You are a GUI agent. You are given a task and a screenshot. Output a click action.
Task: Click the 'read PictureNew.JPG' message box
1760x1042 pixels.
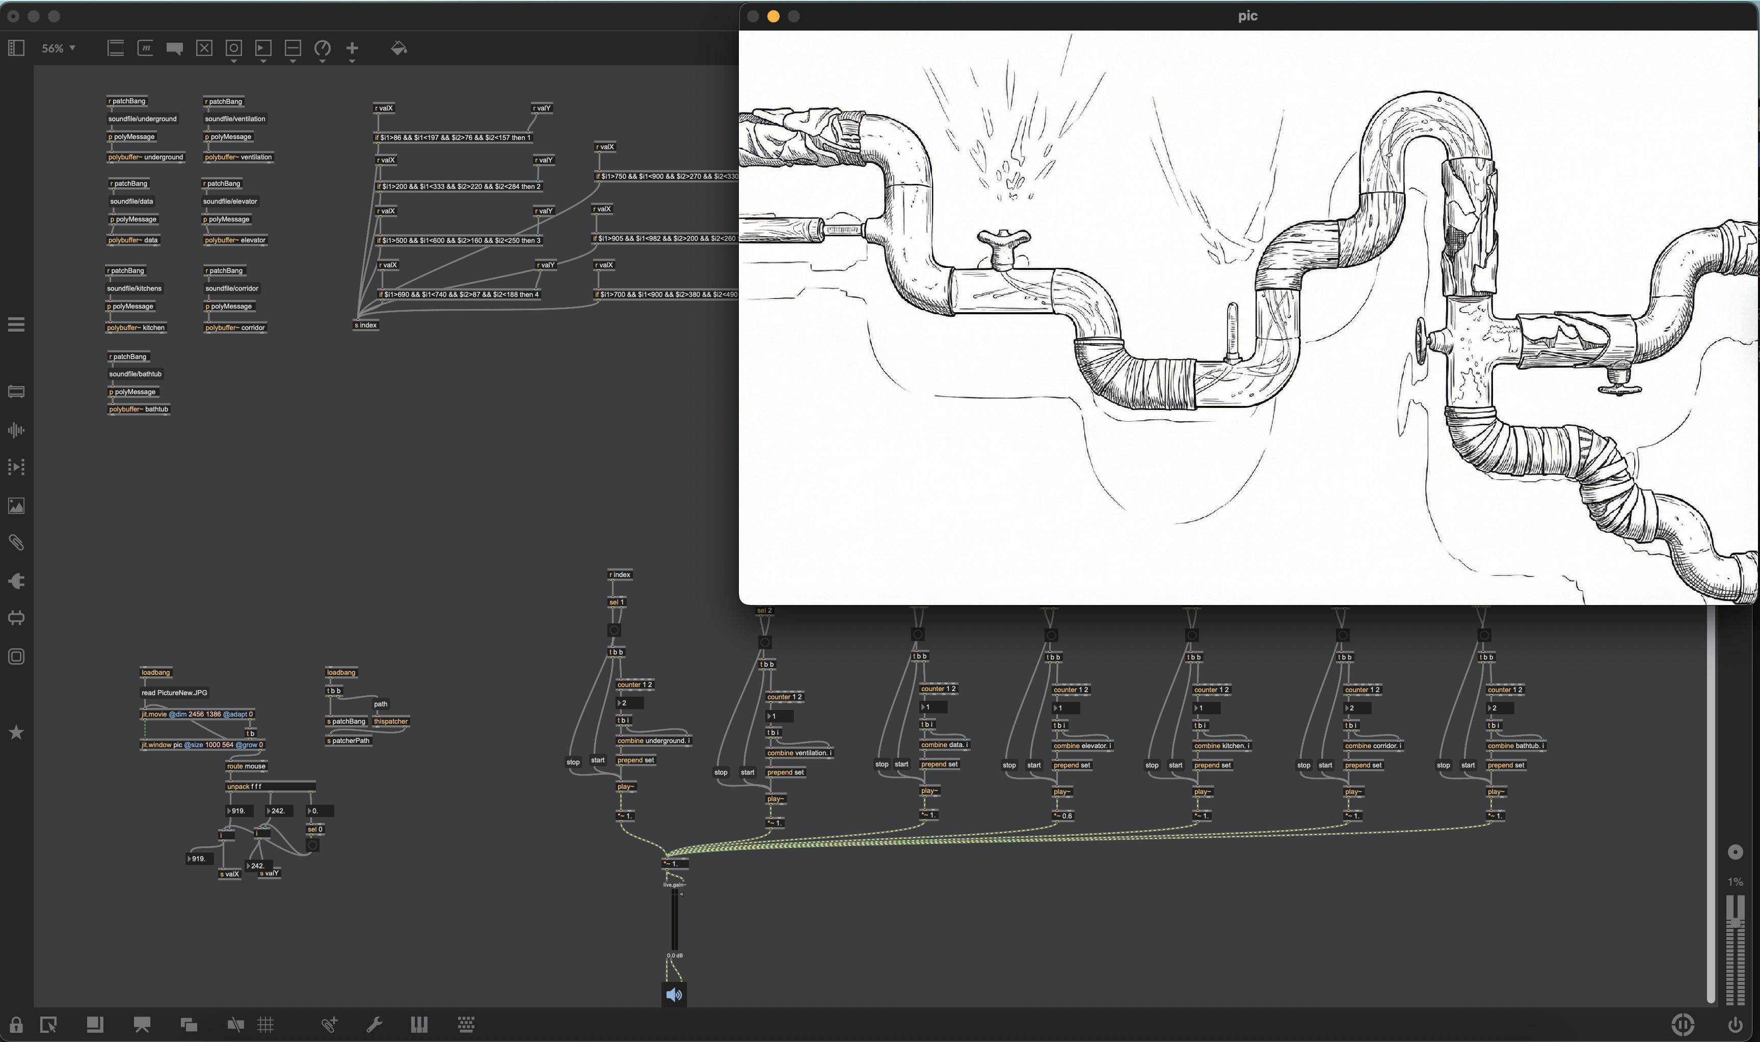tap(174, 692)
